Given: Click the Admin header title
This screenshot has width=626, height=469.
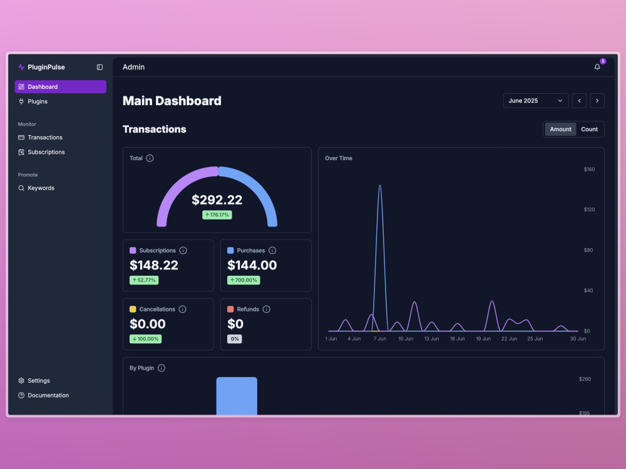Looking at the screenshot, I should pos(134,67).
